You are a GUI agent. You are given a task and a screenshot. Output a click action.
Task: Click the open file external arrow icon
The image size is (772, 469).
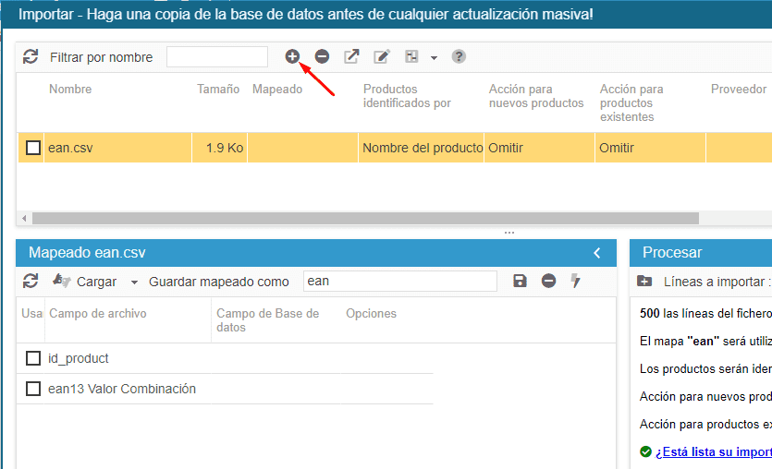click(351, 57)
